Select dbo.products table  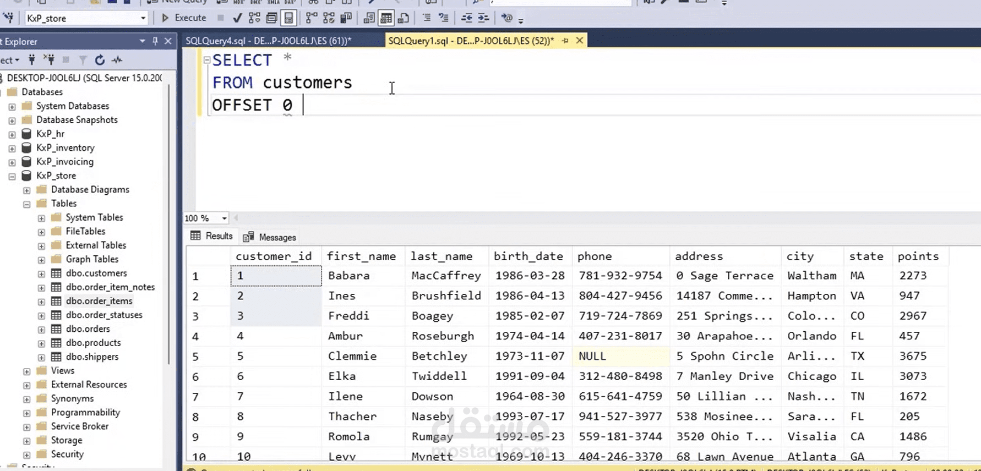coord(93,343)
